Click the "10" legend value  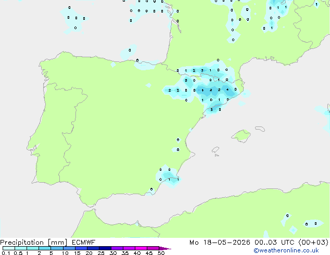pos(65,253)
